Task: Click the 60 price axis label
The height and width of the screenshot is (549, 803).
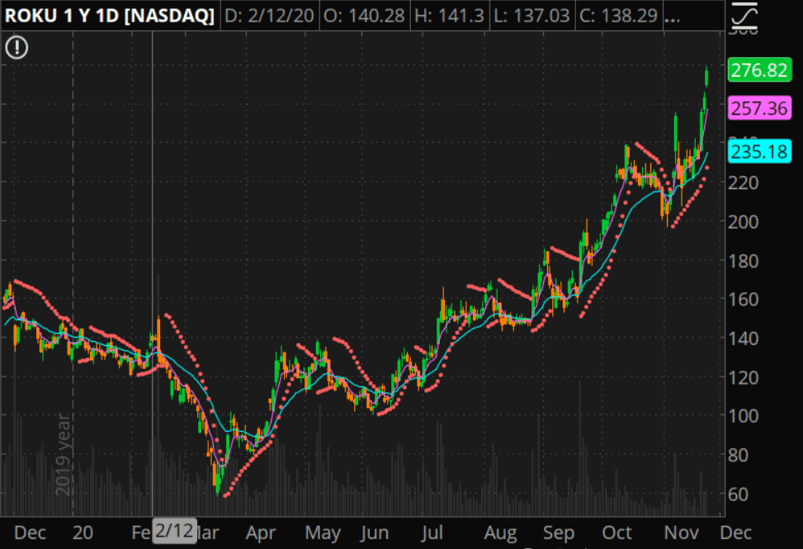Action: coord(738,495)
